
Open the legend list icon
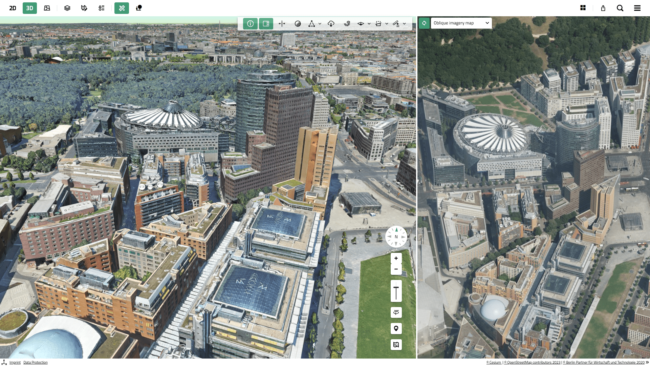tap(102, 8)
